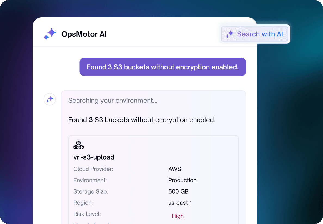Click the Storage Size label
The width and height of the screenshot is (323, 224).
[x=91, y=191]
